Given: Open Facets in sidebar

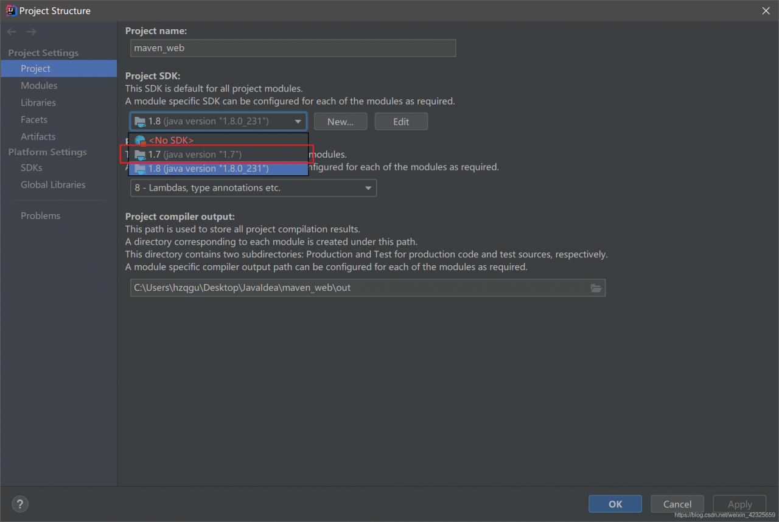Looking at the screenshot, I should tap(34, 120).
